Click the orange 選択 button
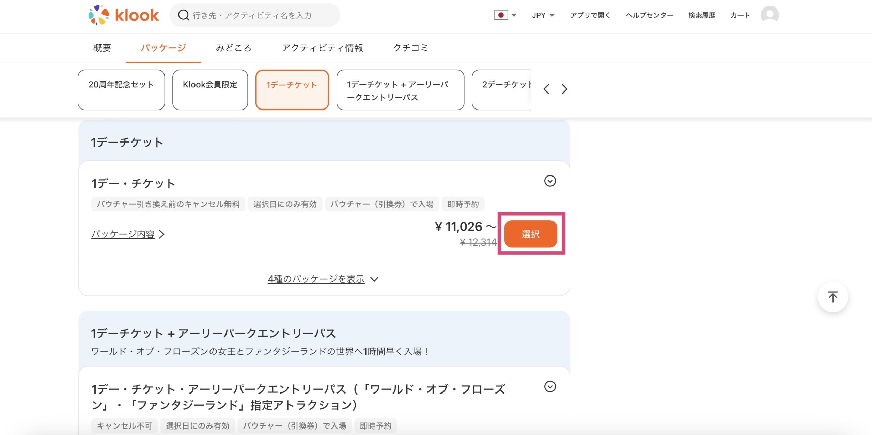The image size is (872, 435). coord(531,234)
